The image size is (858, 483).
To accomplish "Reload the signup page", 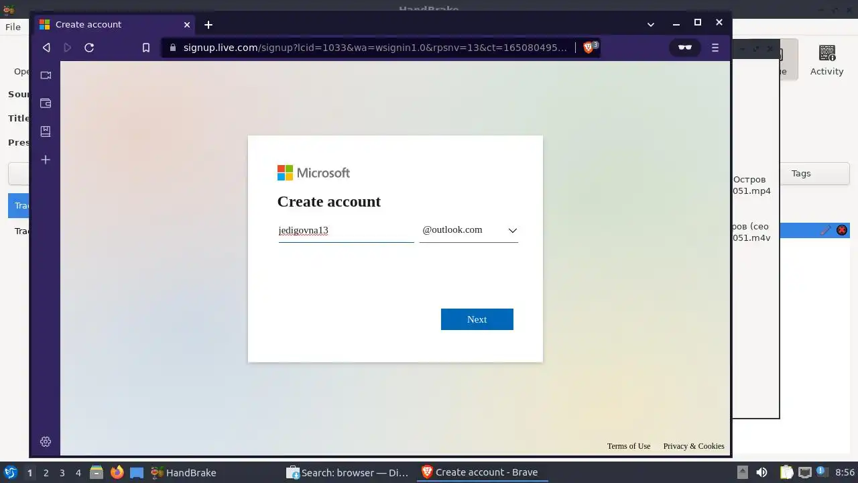I will [89, 48].
